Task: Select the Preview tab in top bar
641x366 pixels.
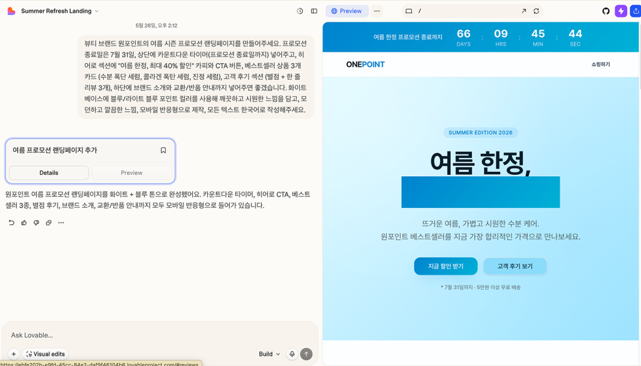Action: point(347,11)
